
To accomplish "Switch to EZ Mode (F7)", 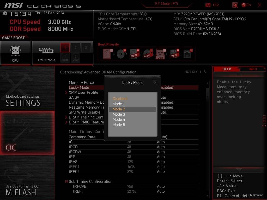I will point(166,4).
